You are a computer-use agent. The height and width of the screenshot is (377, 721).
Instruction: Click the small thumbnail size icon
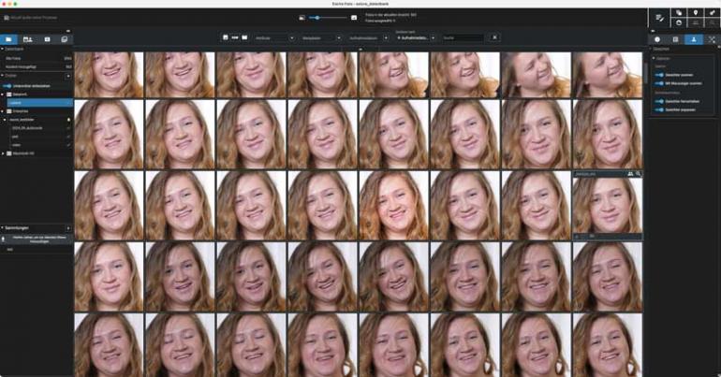tap(302, 18)
